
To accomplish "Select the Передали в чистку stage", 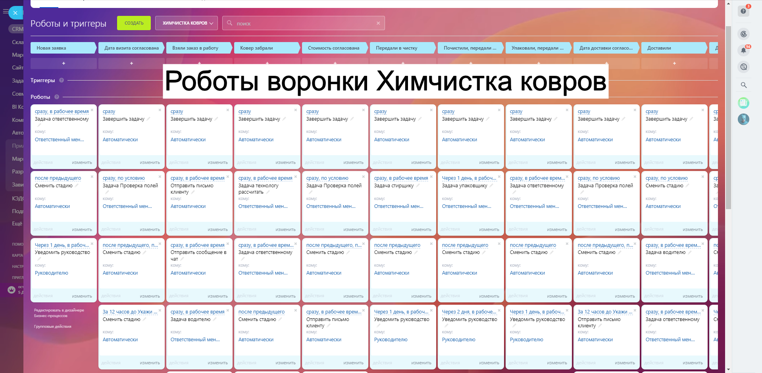I will pyautogui.click(x=401, y=48).
